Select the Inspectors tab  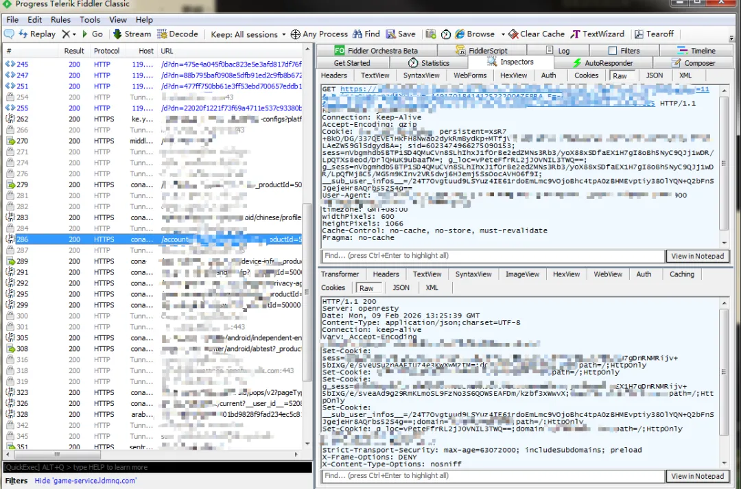[x=510, y=62]
